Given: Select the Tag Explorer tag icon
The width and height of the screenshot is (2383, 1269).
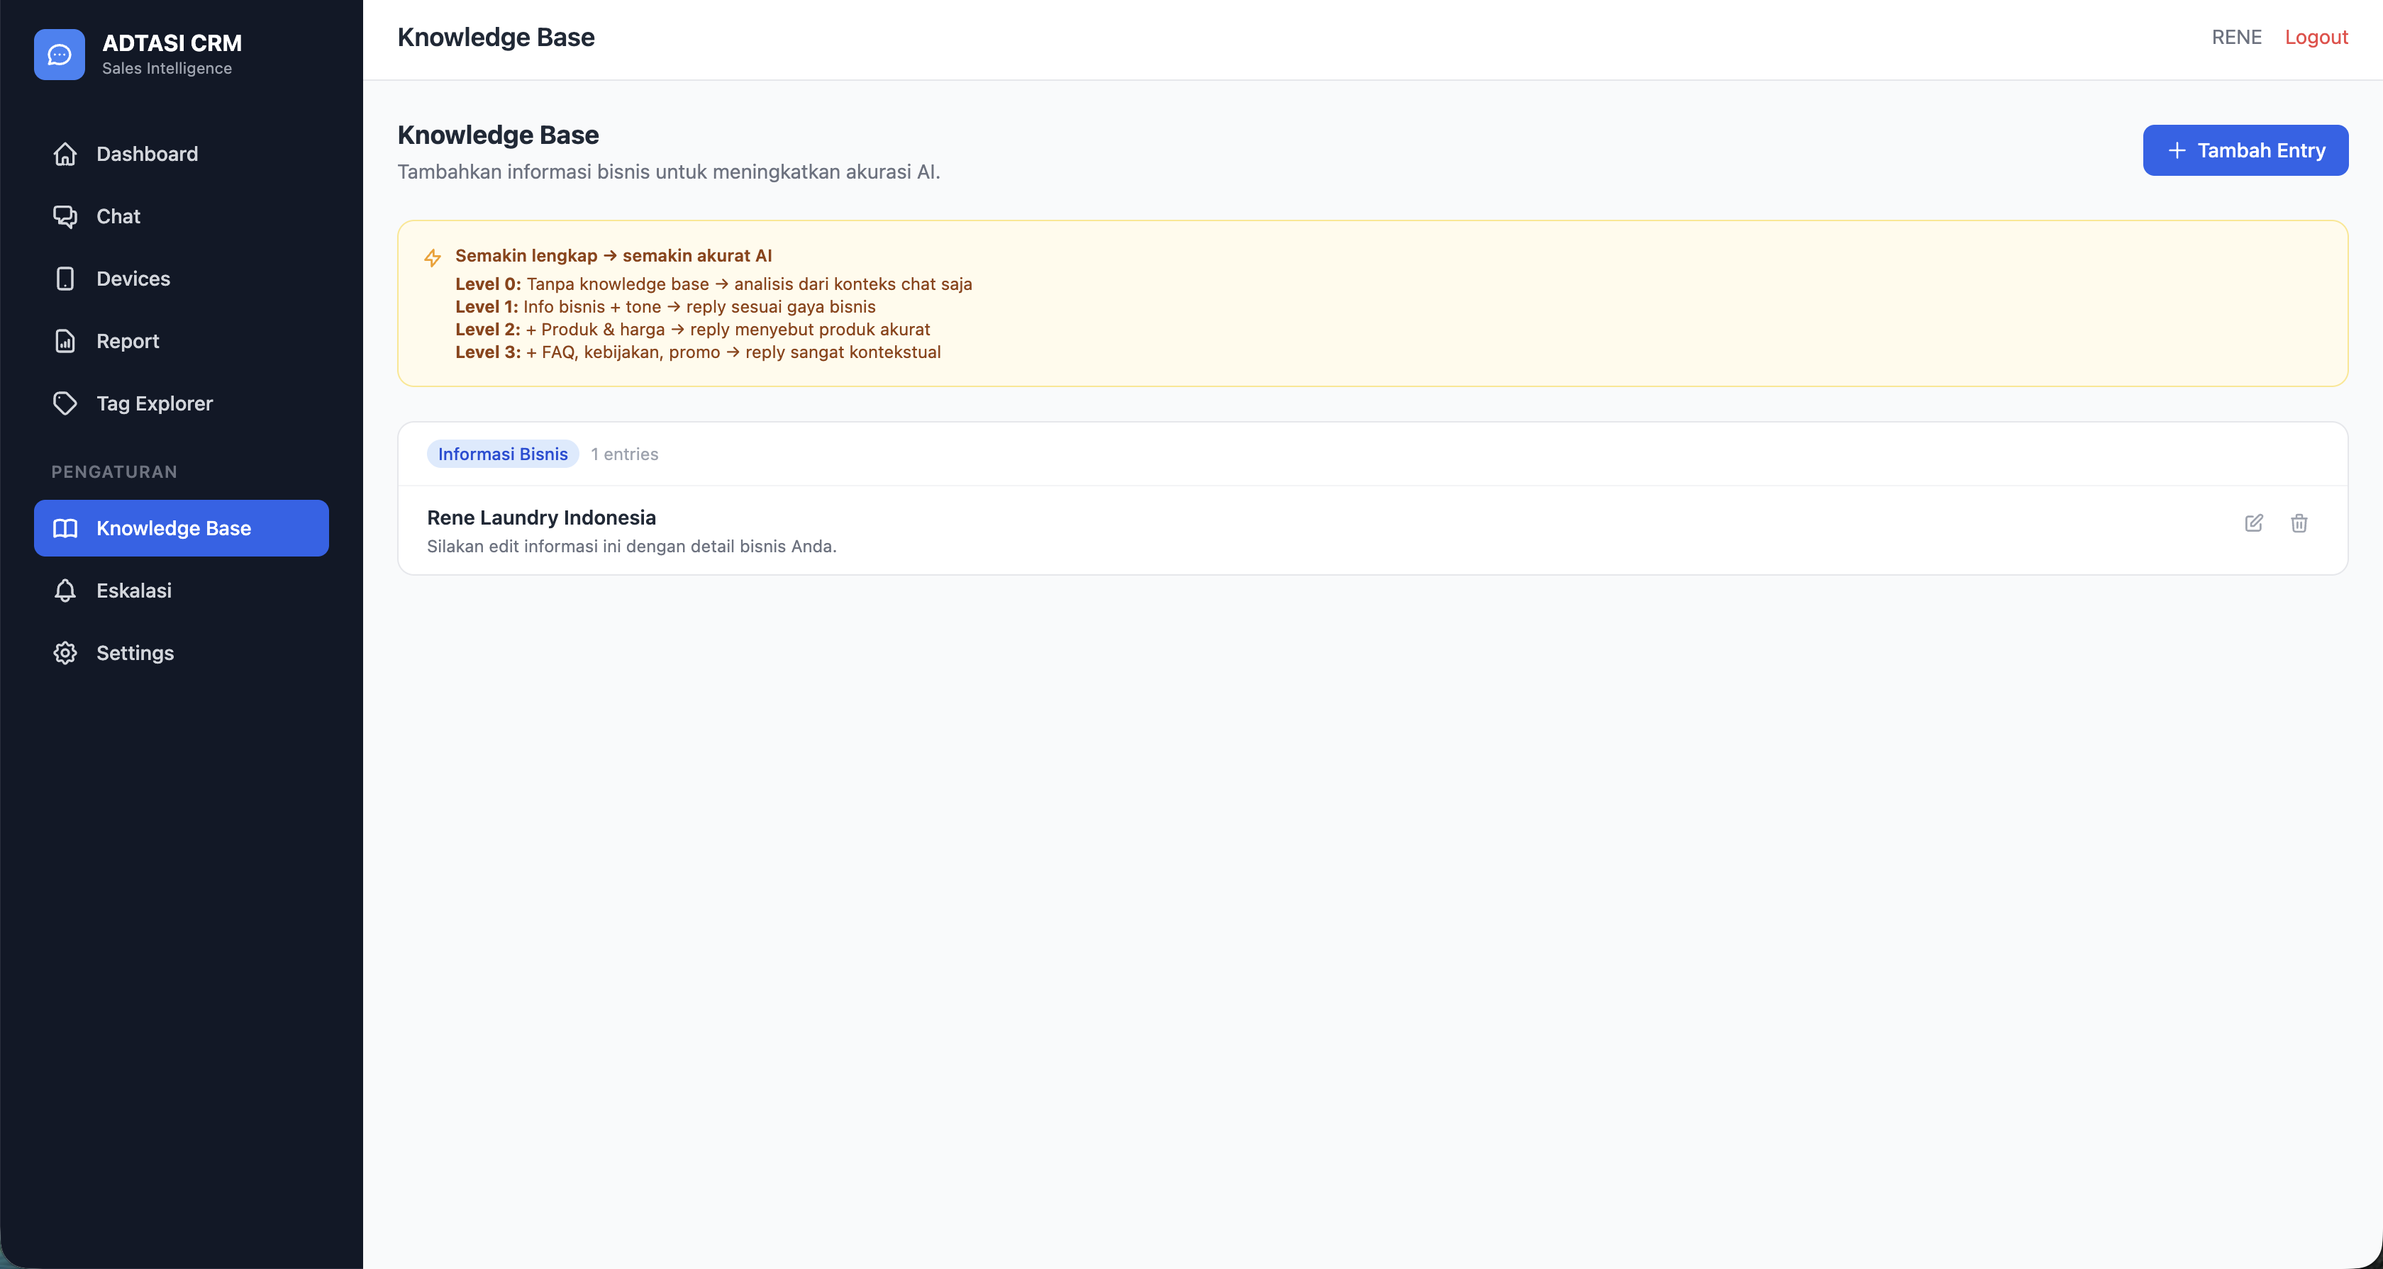Looking at the screenshot, I should (x=65, y=403).
